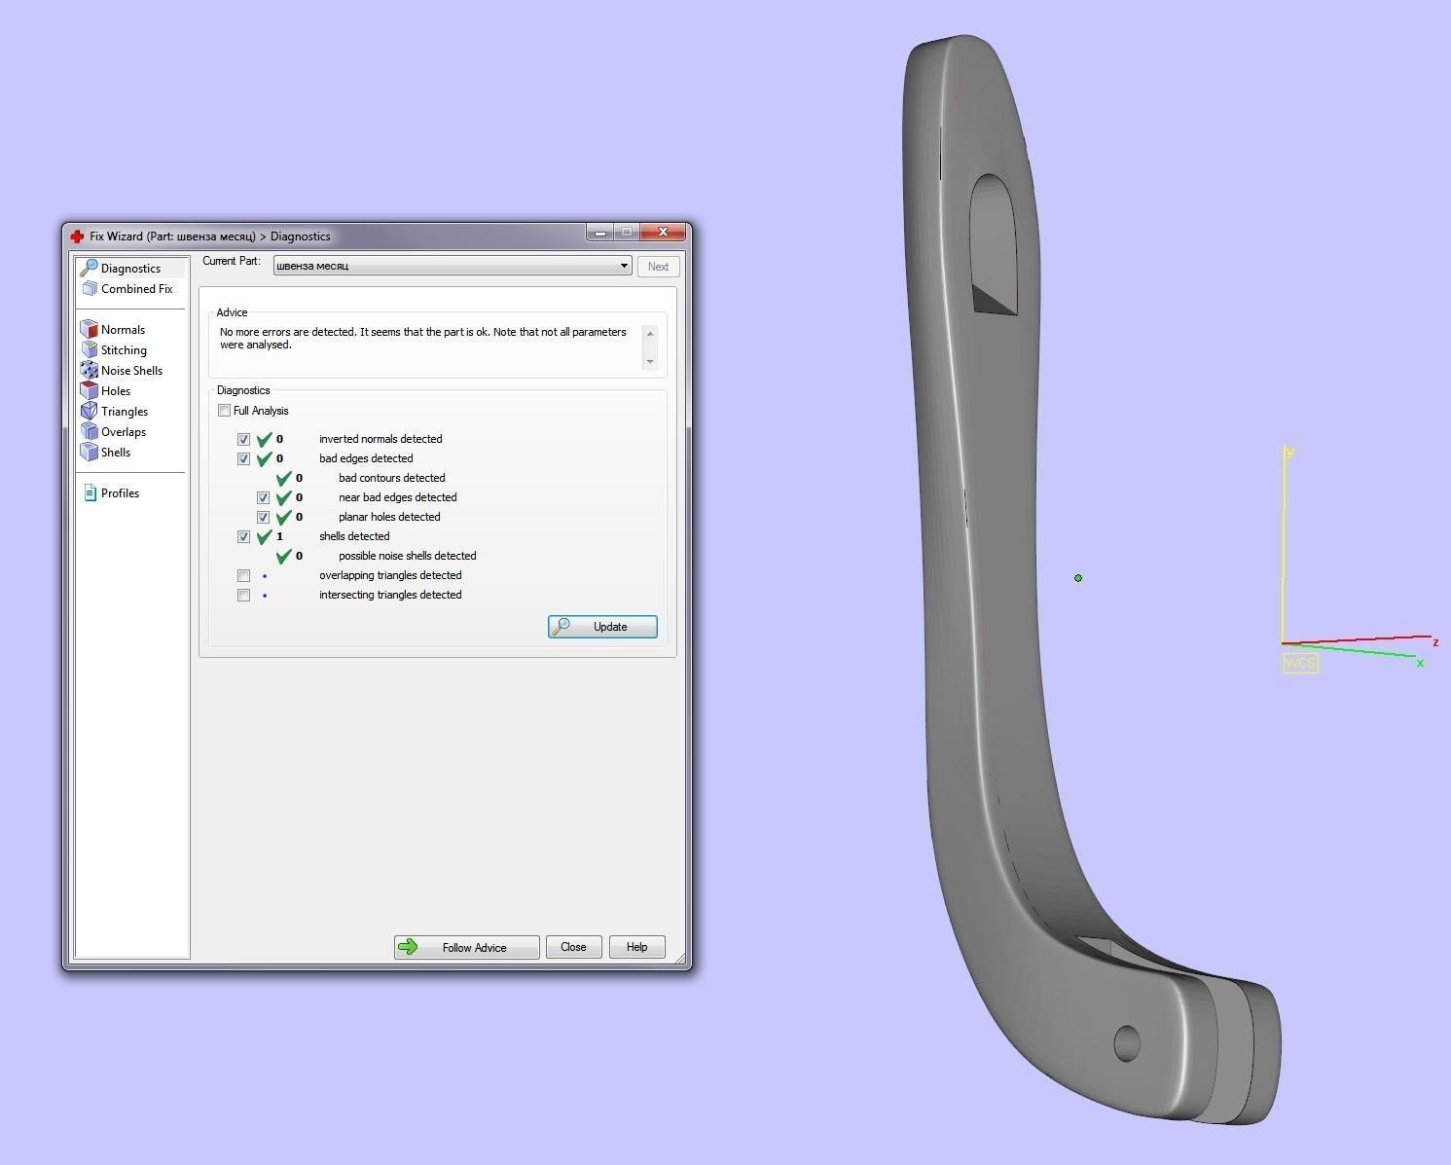Click the 'planar holes detected' label
The height and width of the screenshot is (1165, 1451).
click(389, 517)
